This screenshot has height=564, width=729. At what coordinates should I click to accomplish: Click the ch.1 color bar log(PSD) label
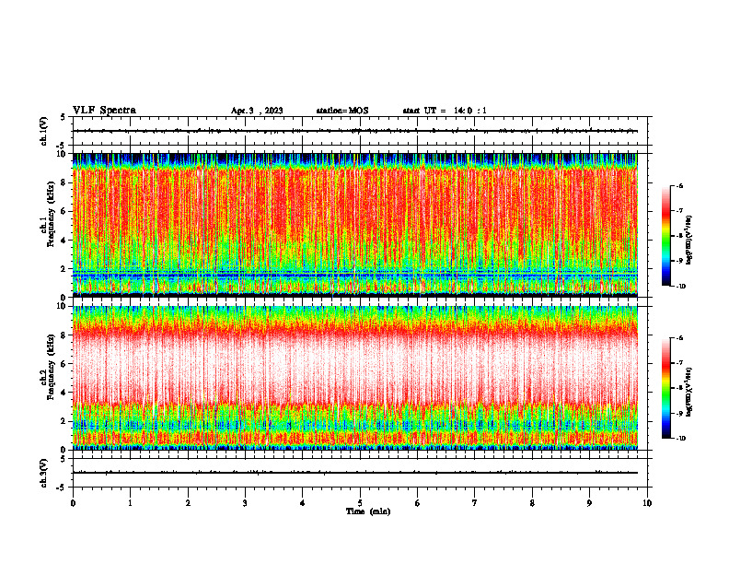689,241
